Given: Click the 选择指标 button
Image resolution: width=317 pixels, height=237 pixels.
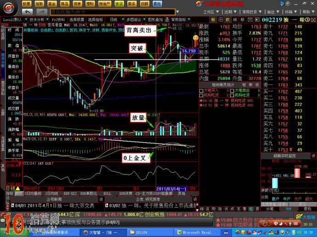Looking at the screenshot, I should (96, 20).
